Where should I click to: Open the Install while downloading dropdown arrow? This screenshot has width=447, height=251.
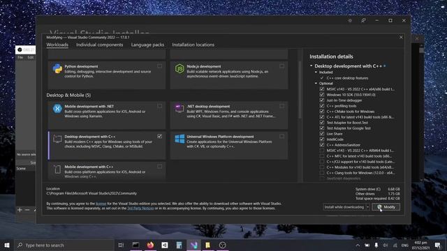point(368,207)
